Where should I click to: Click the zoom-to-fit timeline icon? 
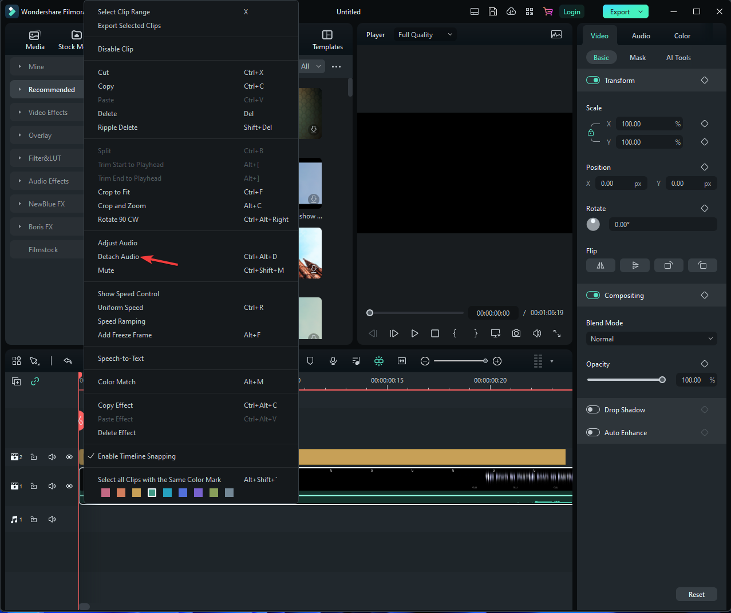(x=402, y=361)
